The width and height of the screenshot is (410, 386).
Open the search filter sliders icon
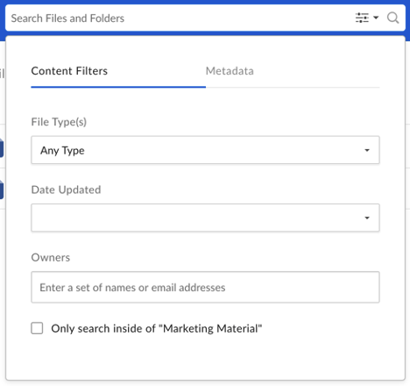coord(362,18)
